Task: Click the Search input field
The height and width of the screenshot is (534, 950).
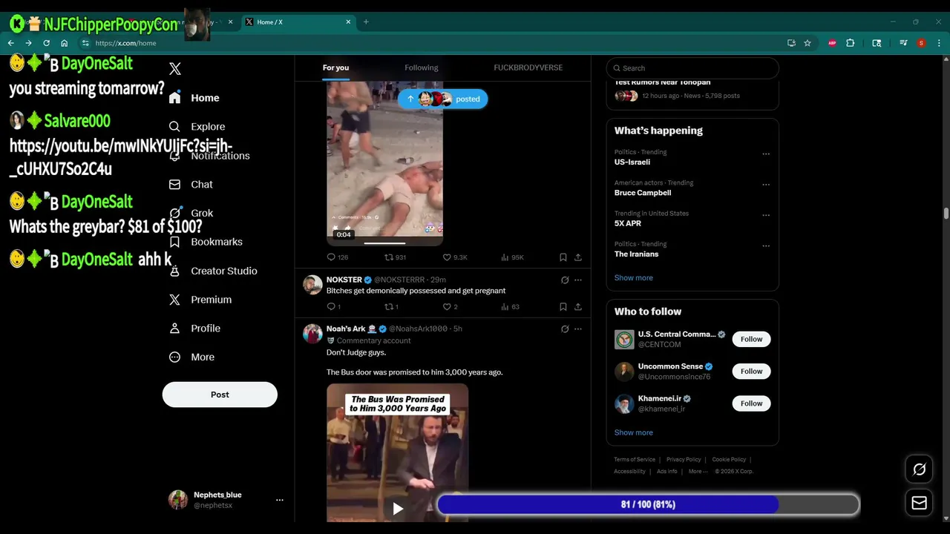Action: click(692, 68)
